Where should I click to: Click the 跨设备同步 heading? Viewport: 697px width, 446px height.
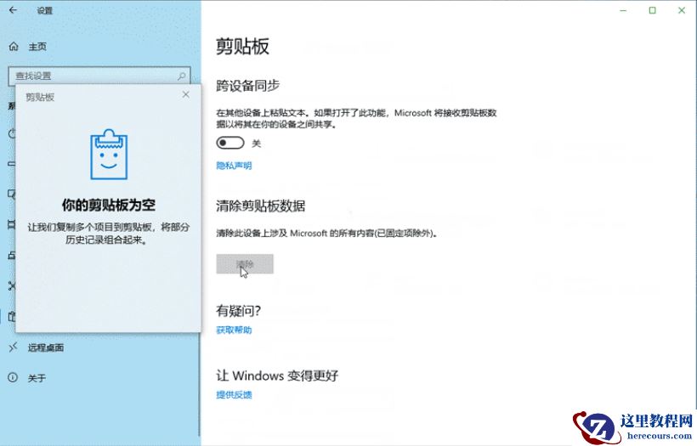click(247, 85)
